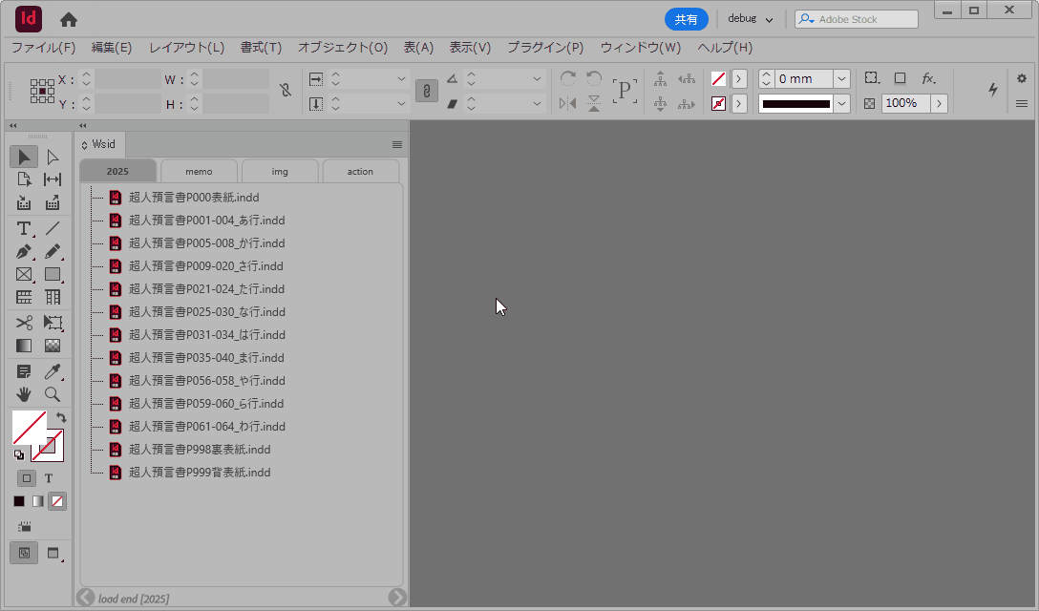This screenshot has width=1039, height=611.
Task: Click the Home icon
Action: (69, 19)
